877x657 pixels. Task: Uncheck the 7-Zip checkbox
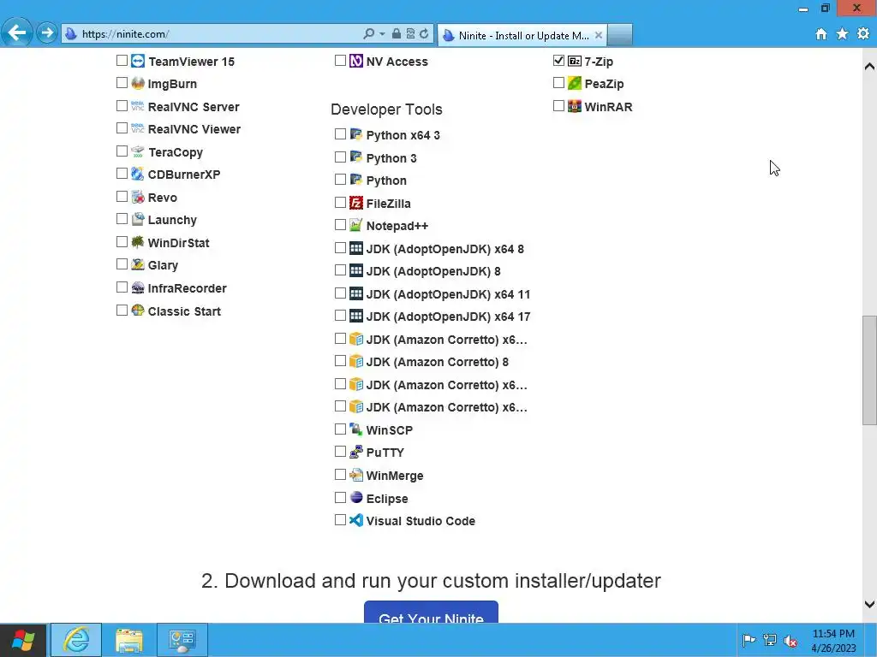[x=558, y=61]
